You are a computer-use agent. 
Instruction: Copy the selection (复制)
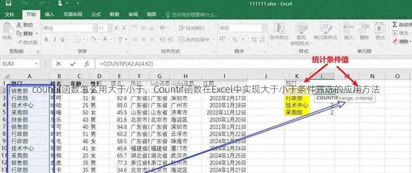pyautogui.click(x=24, y=34)
